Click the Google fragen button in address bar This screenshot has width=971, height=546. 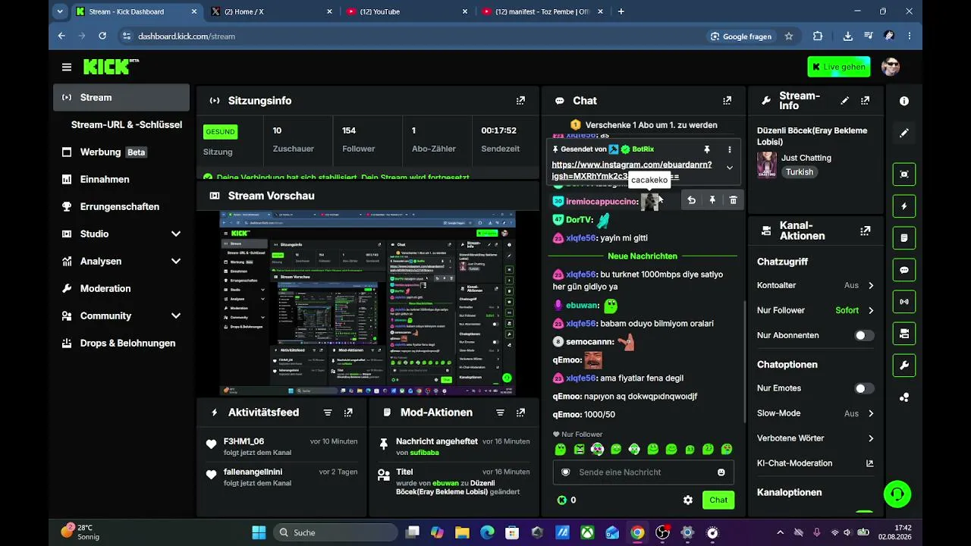click(740, 36)
